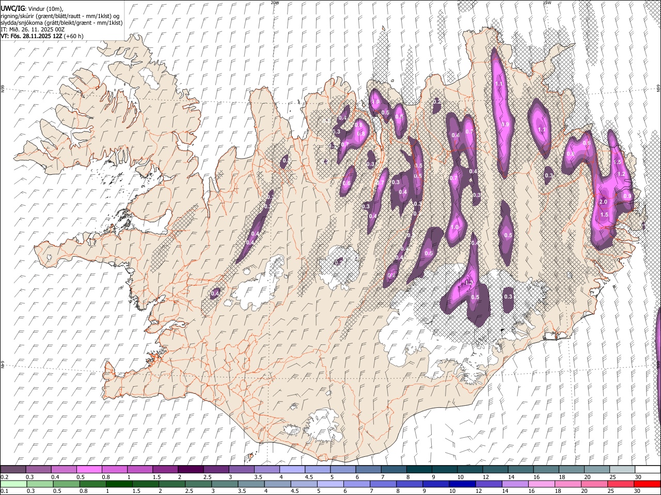This screenshot has width=661, height=495.
Task: Click the "2.0" precipitation value on the map
Action: pos(603,202)
